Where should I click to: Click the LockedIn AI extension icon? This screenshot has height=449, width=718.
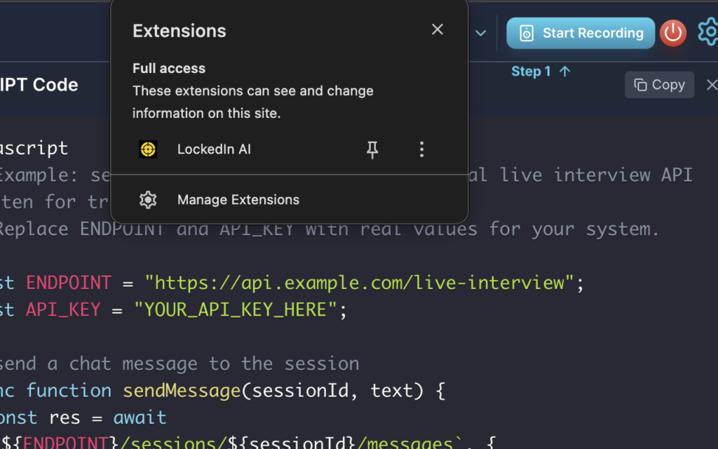(148, 149)
